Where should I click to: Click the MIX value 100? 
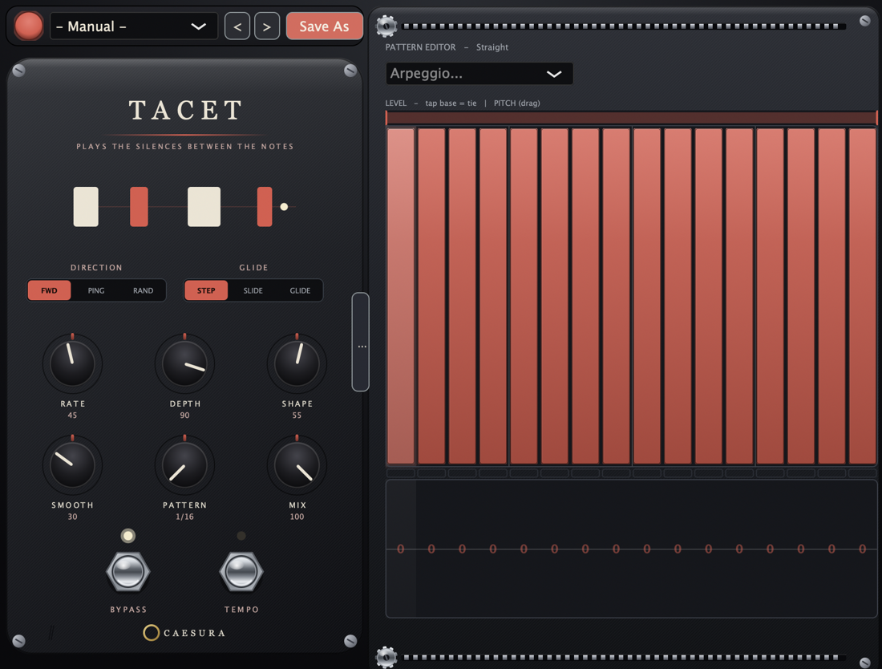[x=297, y=517]
